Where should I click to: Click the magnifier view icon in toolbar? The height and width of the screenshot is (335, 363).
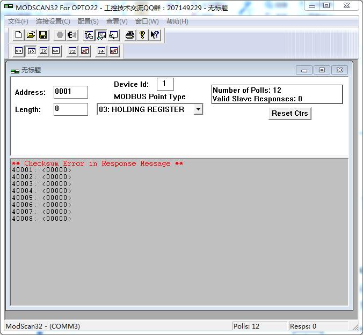pos(113,35)
